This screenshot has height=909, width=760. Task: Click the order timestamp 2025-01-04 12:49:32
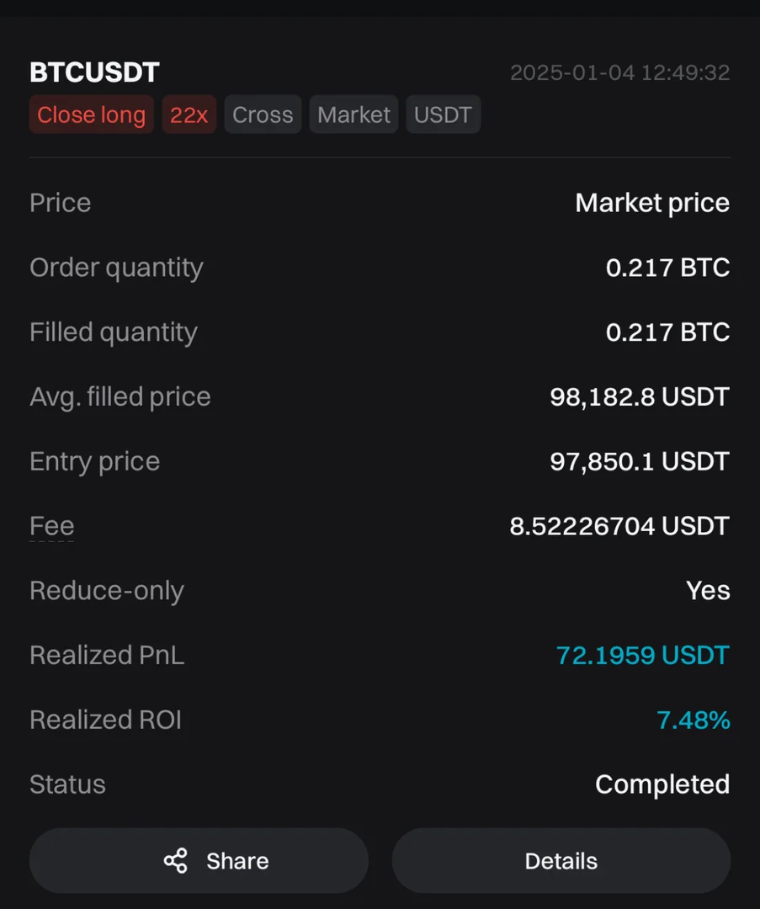[x=619, y=72]
